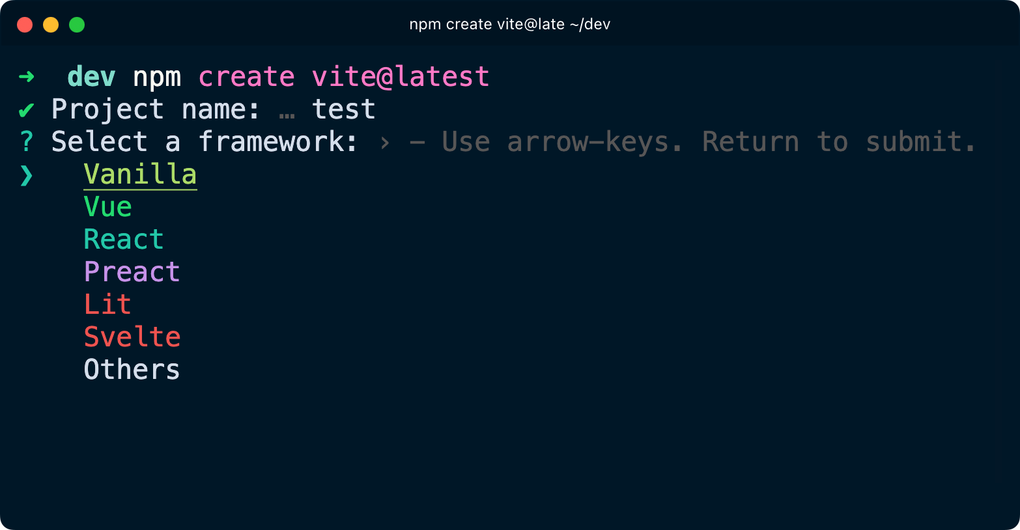Image resolution: width=1020 pixels, height=530 pixels.
Task: Choose Lit from the framework list
Action: [108, 305]
